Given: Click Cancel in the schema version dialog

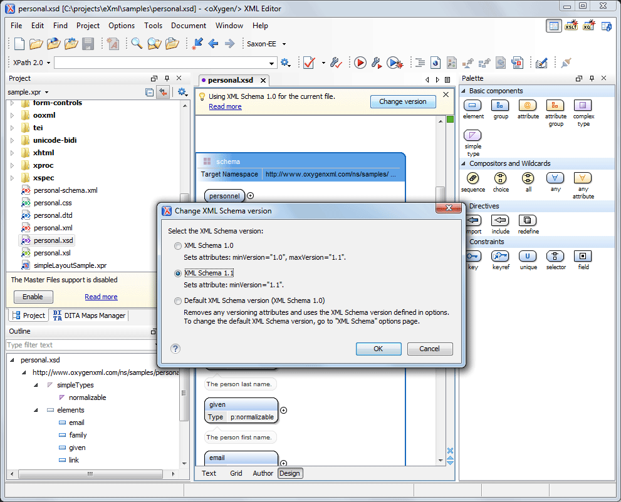Looking at the screenshot, I should (x=430, y=349).
